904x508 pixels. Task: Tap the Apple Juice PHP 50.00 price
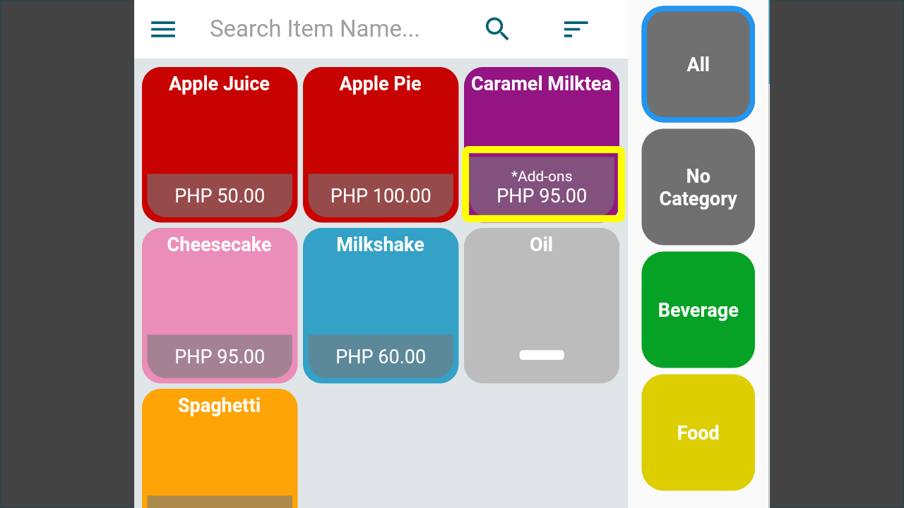(220, 195)
